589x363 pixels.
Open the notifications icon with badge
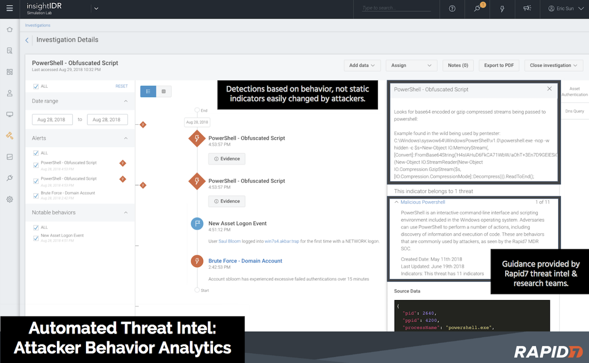[477, 8]
